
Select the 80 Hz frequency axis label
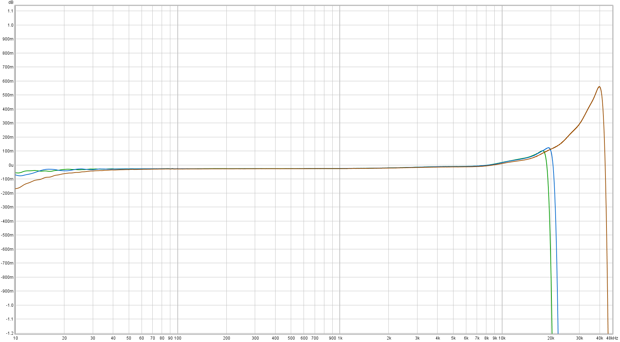coord(162,338)
